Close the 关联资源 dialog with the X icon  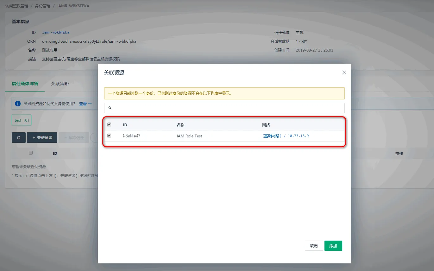pyautogui.click(x=344, y=72)
